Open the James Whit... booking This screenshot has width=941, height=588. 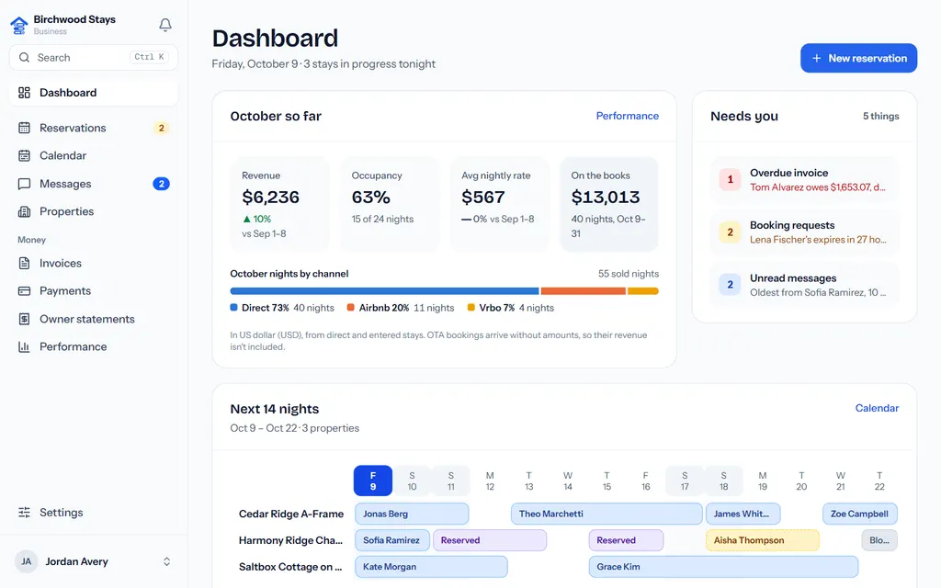click(743, 514)
